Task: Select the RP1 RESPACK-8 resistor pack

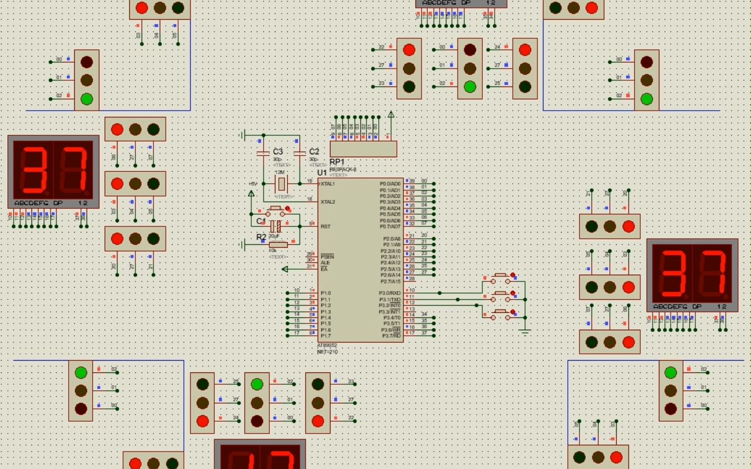Action: [x=363, y=149]
